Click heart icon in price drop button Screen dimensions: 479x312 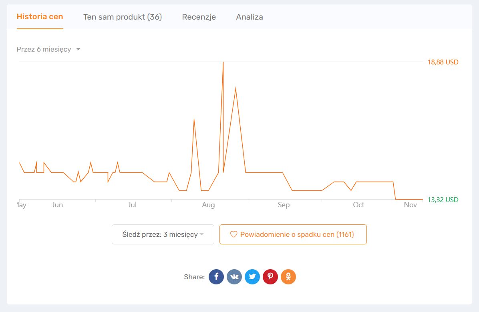click(x=234, y=234)
